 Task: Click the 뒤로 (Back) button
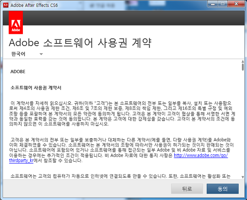[187, 189]
